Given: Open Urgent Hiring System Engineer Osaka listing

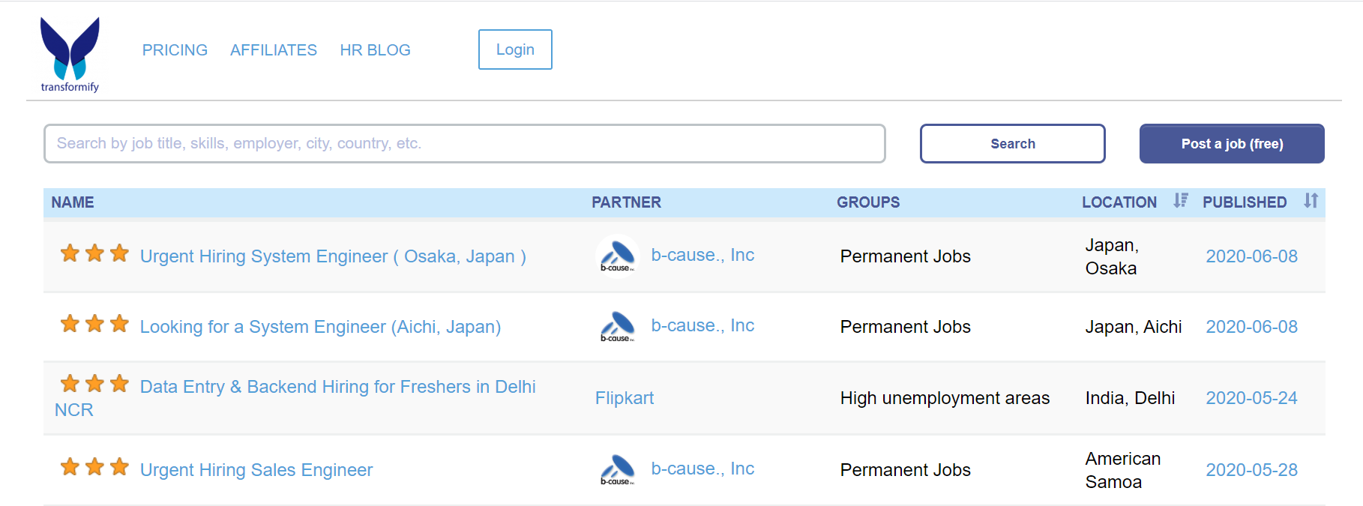Looking at the screenshot, I should [x=333, y=256].
